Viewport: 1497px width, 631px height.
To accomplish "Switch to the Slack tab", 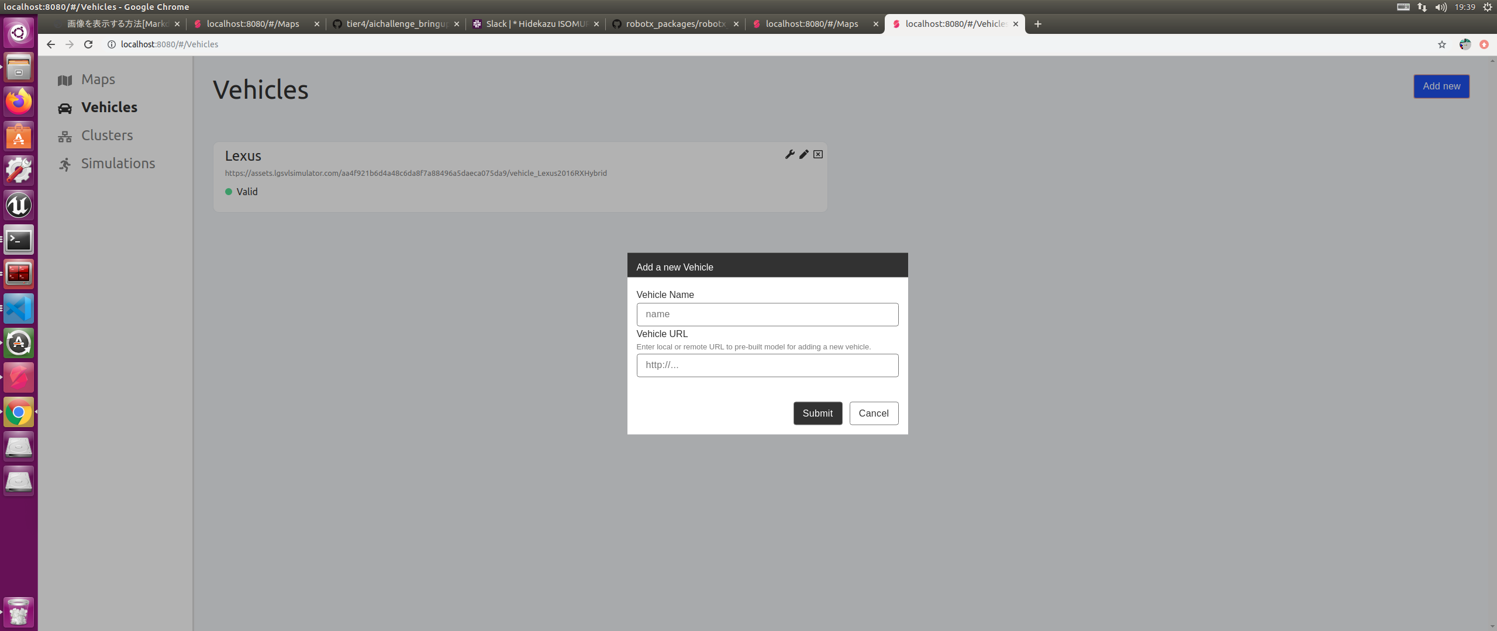I will coord(535,24).
